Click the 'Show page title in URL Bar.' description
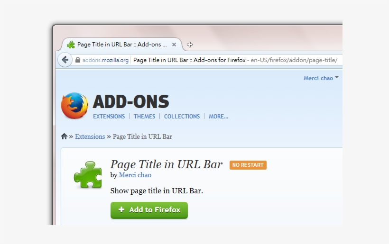389x244 pixels. [x=157, y=191]
